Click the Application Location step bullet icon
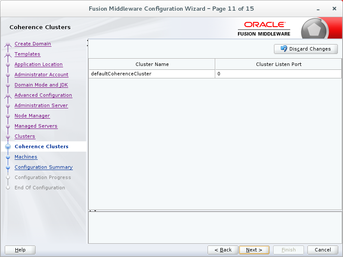This screenshot has height=257, width=343. [x=8, y=65]
